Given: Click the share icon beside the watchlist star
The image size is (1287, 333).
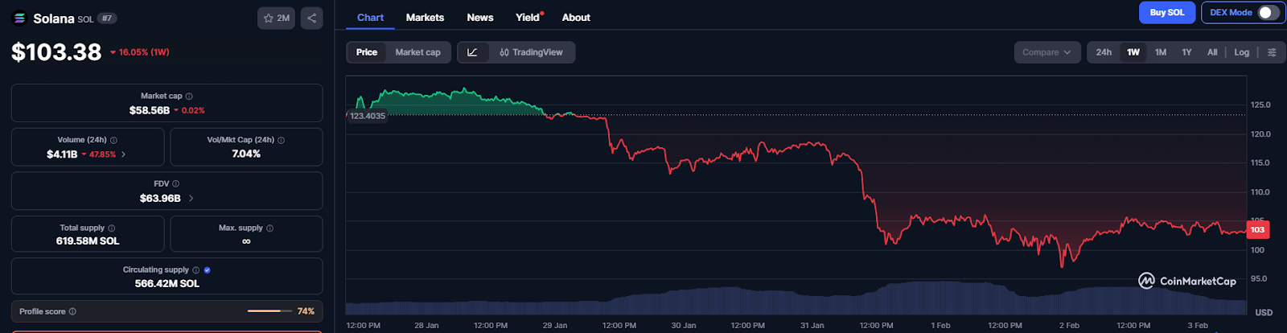Looking at the screenshot, I should 312,18.
